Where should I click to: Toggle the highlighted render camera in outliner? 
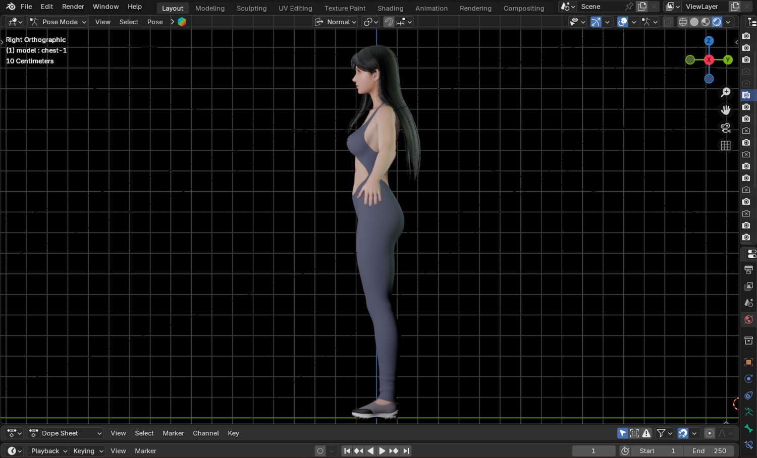746,95
